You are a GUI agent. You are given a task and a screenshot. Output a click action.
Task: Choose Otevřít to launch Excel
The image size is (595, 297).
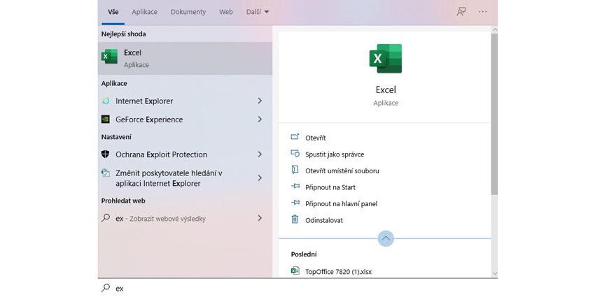point(315,138)
